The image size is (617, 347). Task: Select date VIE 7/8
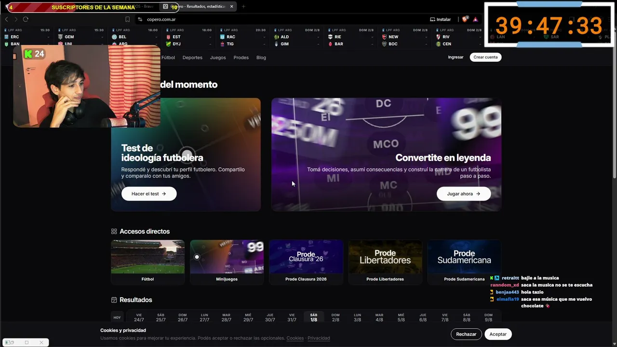[x=445, y=318]
